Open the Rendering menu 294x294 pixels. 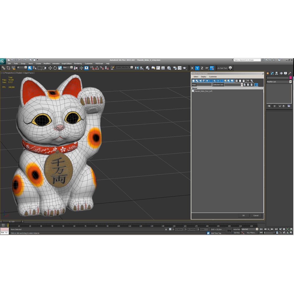[78, 63]
